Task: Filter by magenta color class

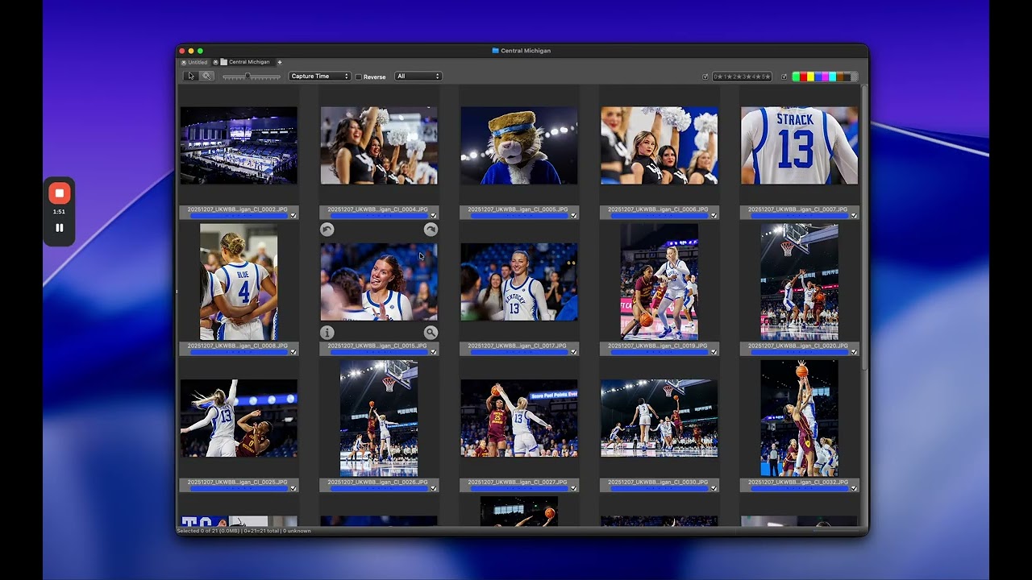Action: point(825,77)
